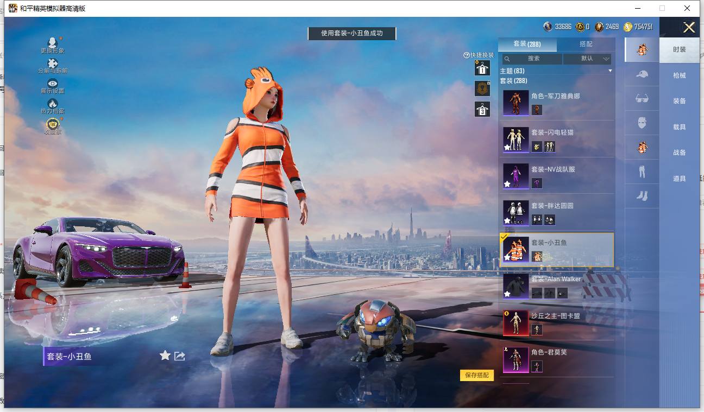
Task: Click the 套装-闪电轻猫 name text
Action: 552,132
